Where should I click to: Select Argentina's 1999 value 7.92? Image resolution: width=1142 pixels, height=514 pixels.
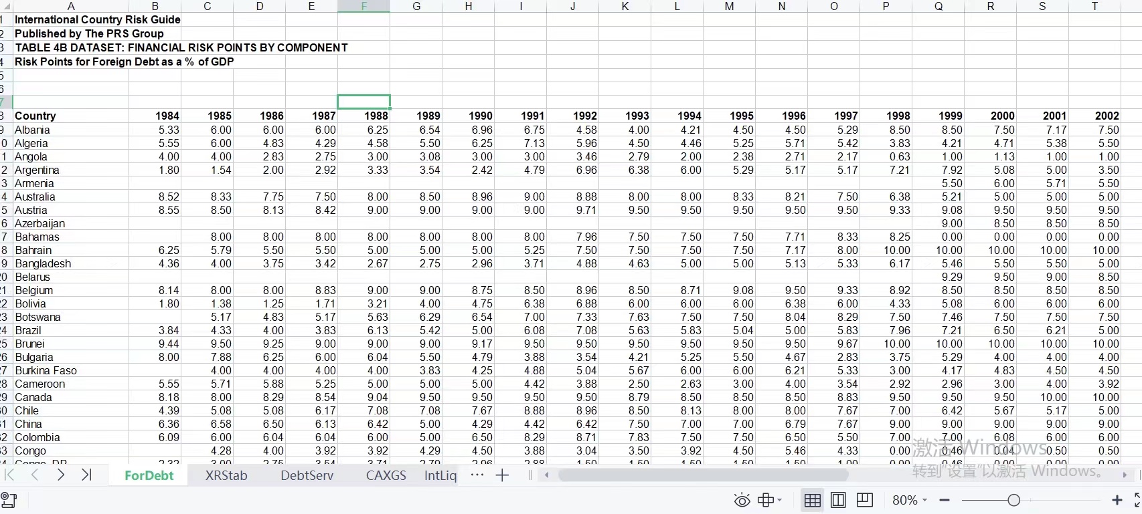[x=938, y=170]
